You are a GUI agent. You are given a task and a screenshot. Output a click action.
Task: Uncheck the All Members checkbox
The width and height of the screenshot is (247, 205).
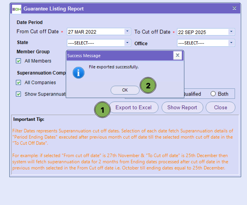[19, 61]
